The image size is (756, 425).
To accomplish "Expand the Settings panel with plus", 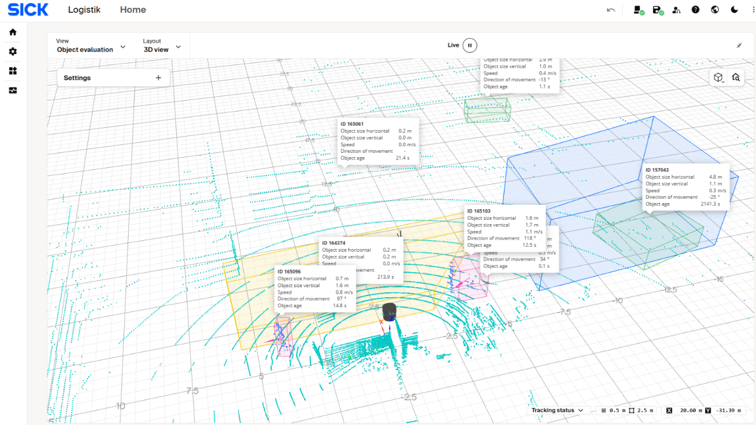I will tap(159, 78).
